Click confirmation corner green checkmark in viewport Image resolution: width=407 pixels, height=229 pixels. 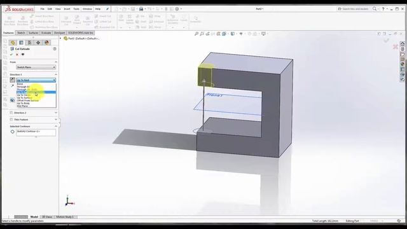[x=387, y=40]
